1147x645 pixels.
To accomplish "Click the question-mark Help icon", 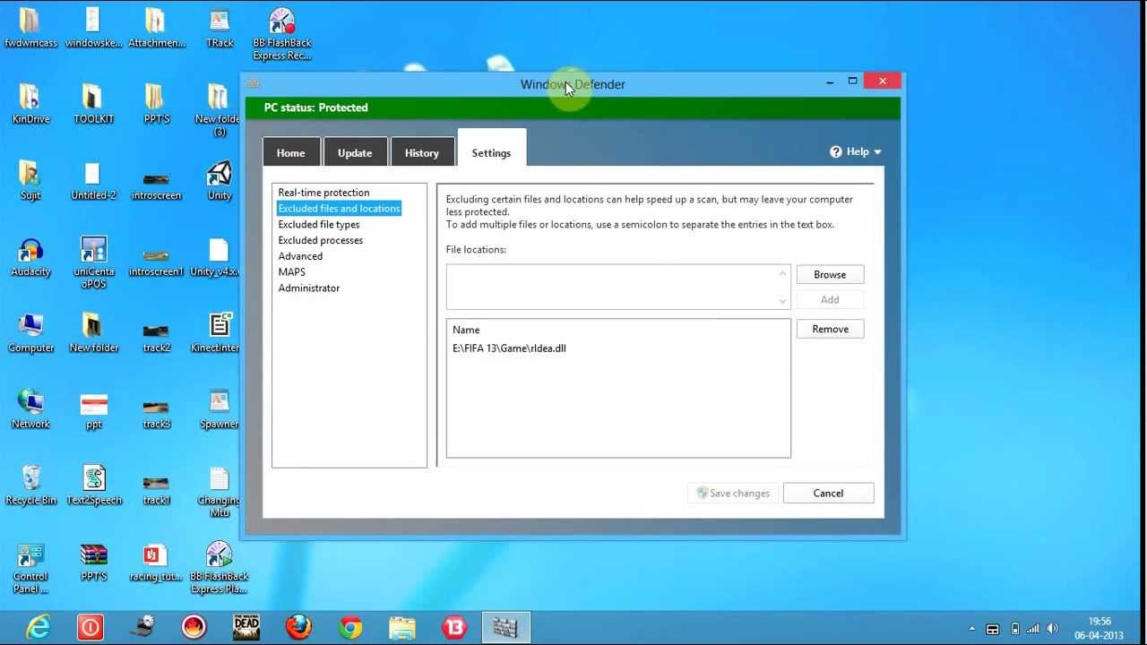I will [x=836, y=151].
